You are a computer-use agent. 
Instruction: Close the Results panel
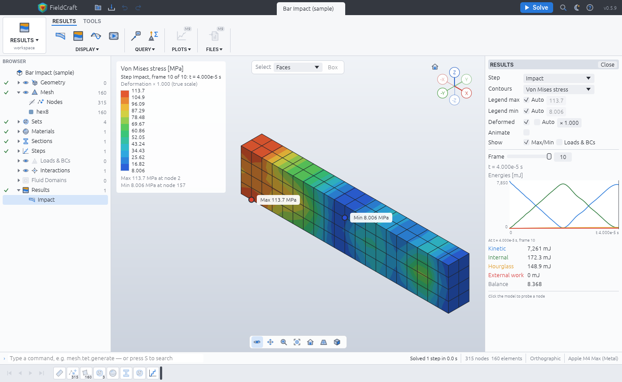tap(607, 65)
